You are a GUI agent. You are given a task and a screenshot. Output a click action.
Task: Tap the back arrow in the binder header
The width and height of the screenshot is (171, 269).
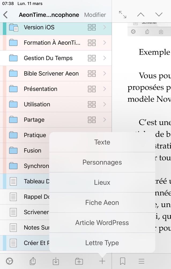[x=5, y=15]
